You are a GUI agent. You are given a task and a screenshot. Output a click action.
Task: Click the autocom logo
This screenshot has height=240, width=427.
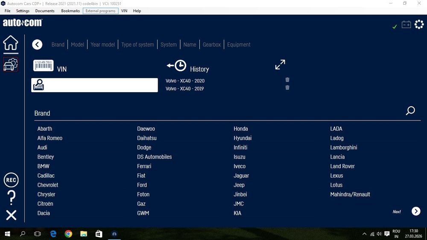tap(23, 23)
